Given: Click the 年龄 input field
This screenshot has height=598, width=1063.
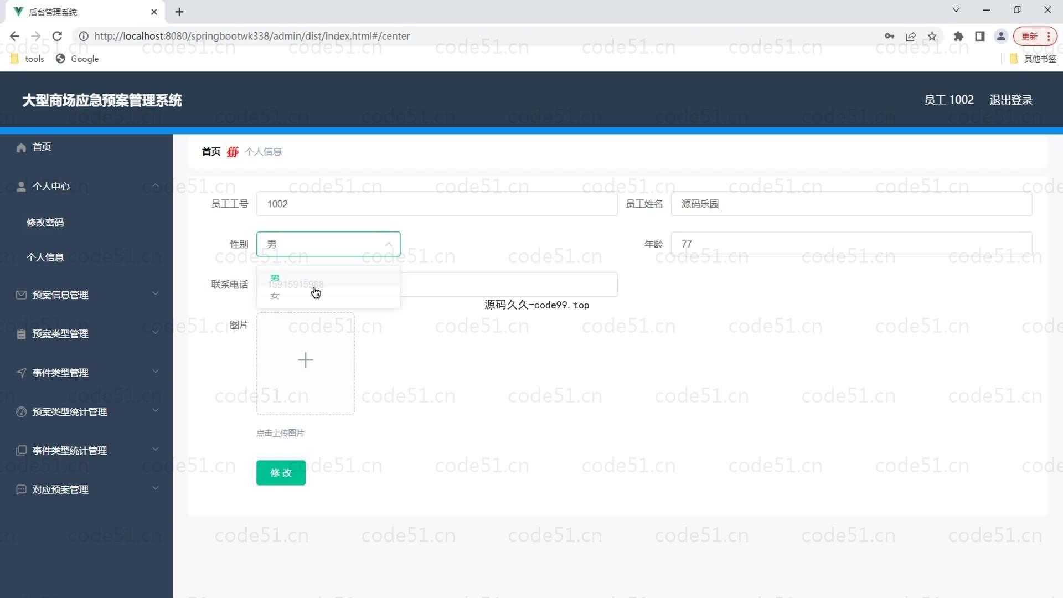Looking at the screenshot, I should click(x=852, y=244).
